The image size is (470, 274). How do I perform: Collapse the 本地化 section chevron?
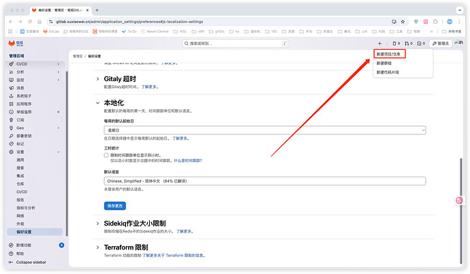[97, 102]
